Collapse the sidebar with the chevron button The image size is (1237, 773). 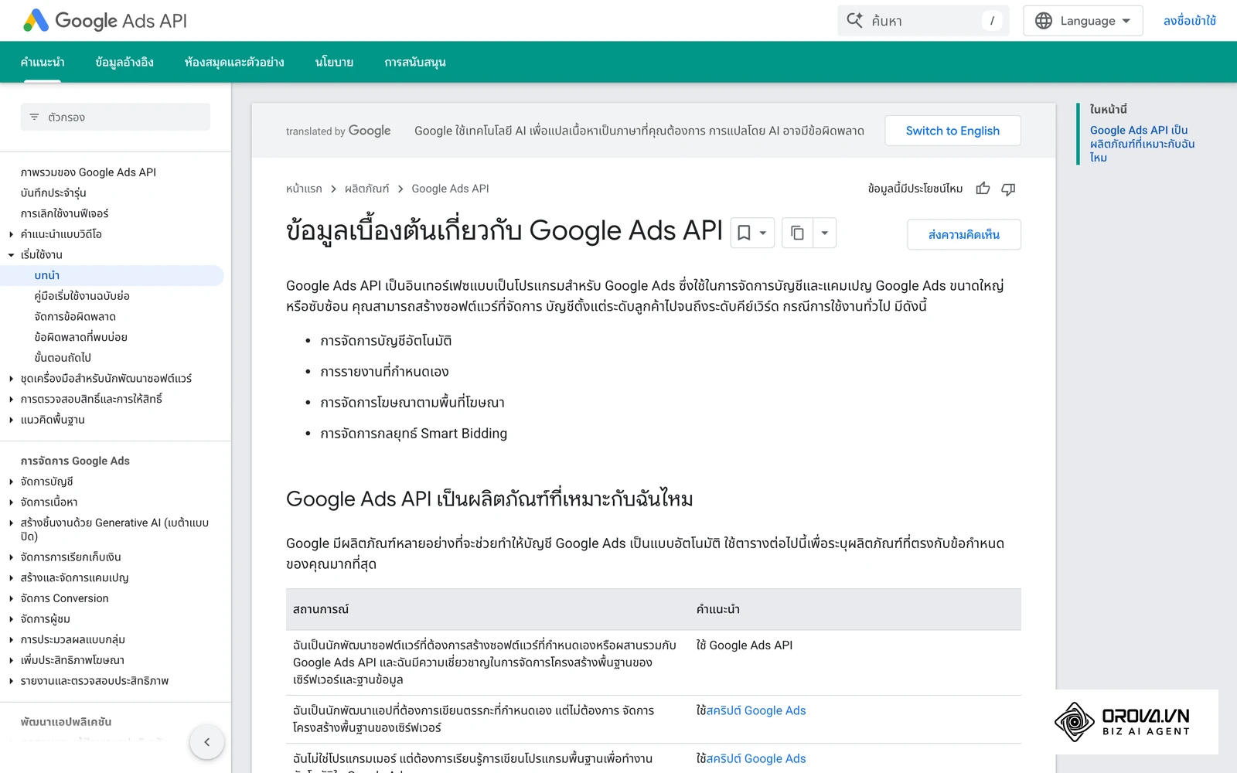(206, 742)
